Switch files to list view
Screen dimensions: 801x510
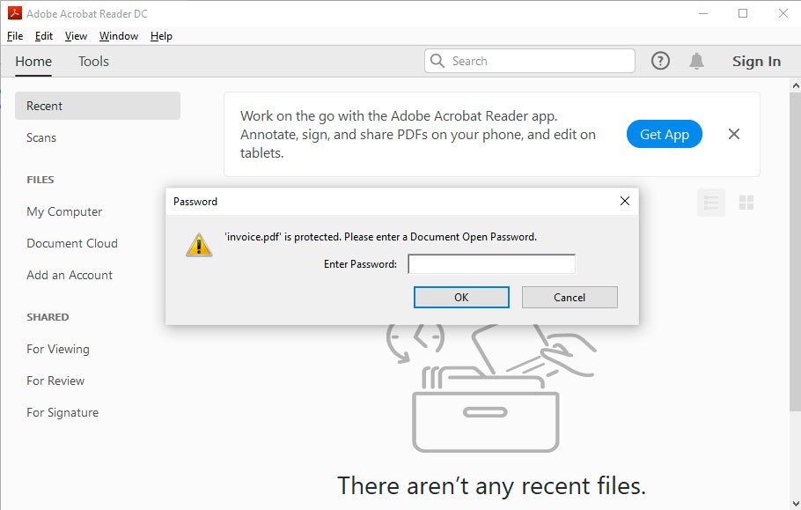711,203
